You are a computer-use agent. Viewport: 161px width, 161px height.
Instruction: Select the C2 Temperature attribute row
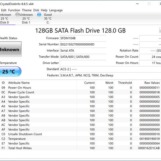tap(80, 139)
